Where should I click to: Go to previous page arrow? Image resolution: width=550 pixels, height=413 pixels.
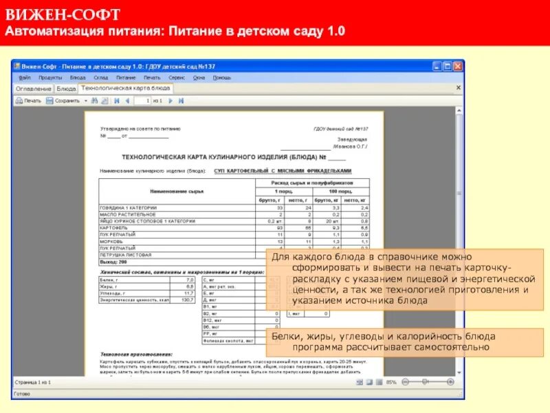(x=127, y=100)
